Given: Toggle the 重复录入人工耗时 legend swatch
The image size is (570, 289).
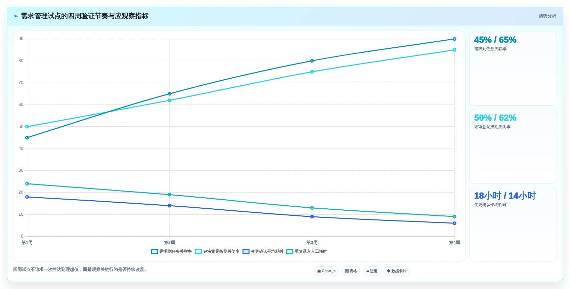Looking at the screenshot, I should pyautogui.click(x=290, y=252).
